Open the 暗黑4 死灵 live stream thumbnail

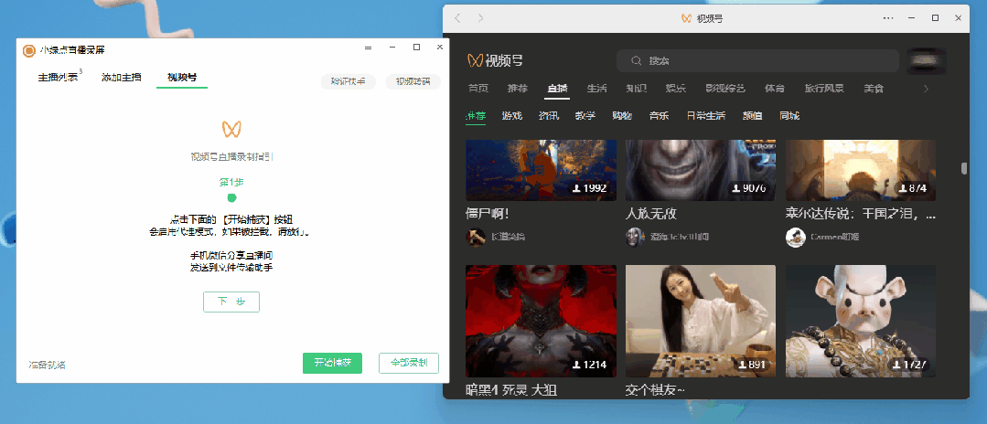(541, 321)
